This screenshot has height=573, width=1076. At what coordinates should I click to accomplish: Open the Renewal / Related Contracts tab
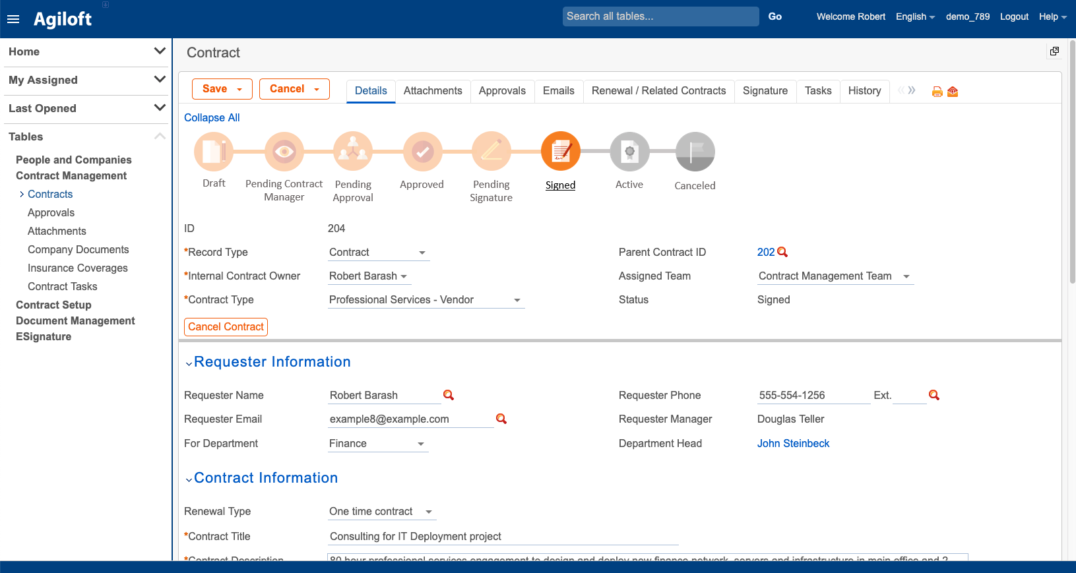658,91
